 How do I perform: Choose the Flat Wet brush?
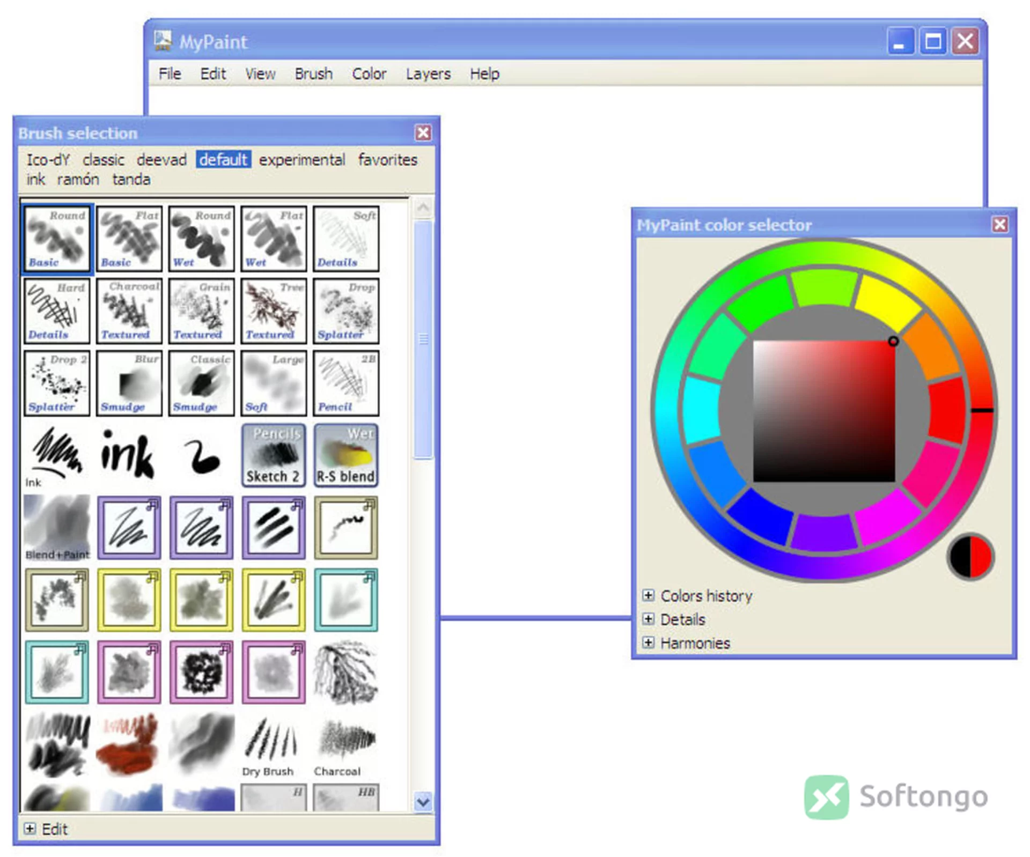tap(274, 239)
